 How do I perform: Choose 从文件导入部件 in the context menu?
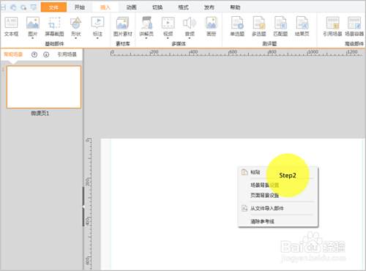pyautogui.click(x=278, y=208)
